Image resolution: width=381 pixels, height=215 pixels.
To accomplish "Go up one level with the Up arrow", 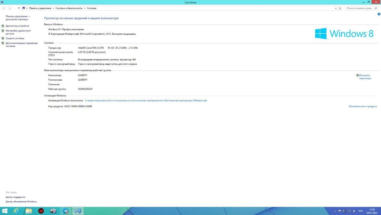I will point(19,8).
